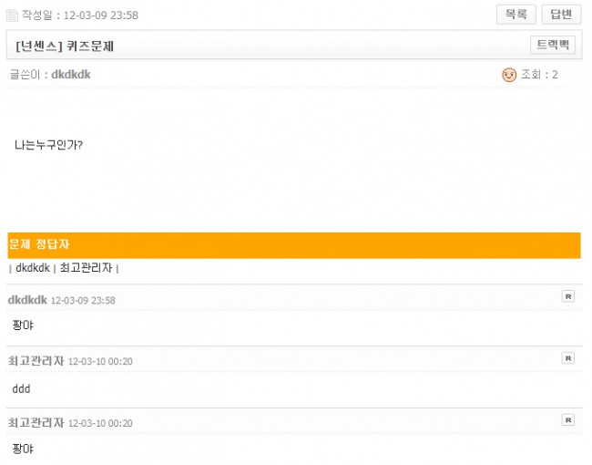Select 최고관리자 in the 문제 정답자 list
592x465 pixels.
tap(86, 268)
